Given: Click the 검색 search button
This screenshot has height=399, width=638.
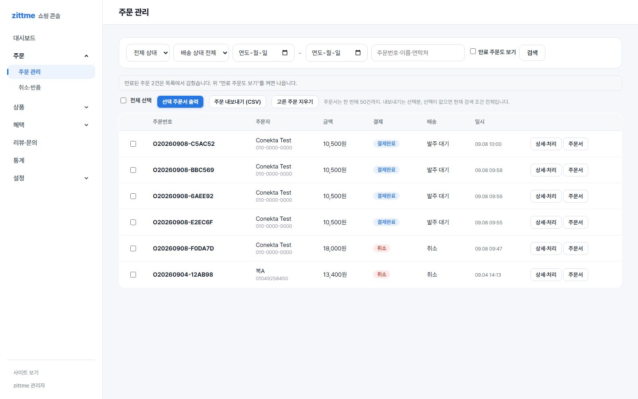Looking at the screenshot, I should (x=532, y=53).
